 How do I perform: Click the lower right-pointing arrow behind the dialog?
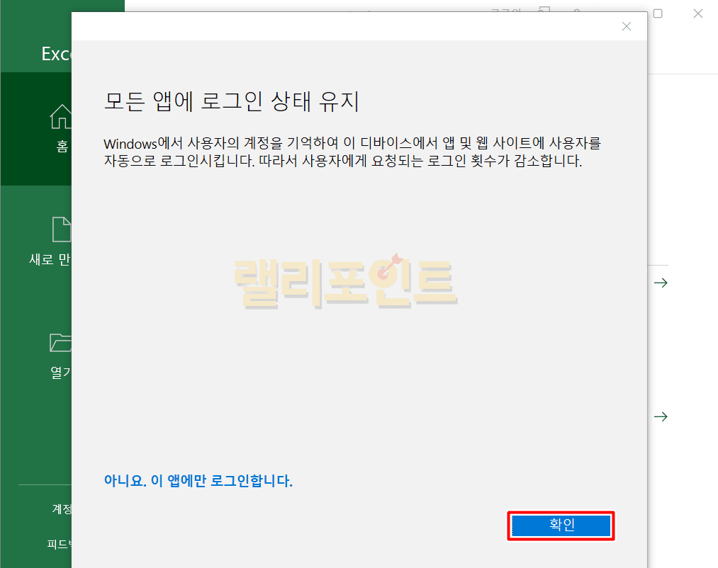coord(661,416)
